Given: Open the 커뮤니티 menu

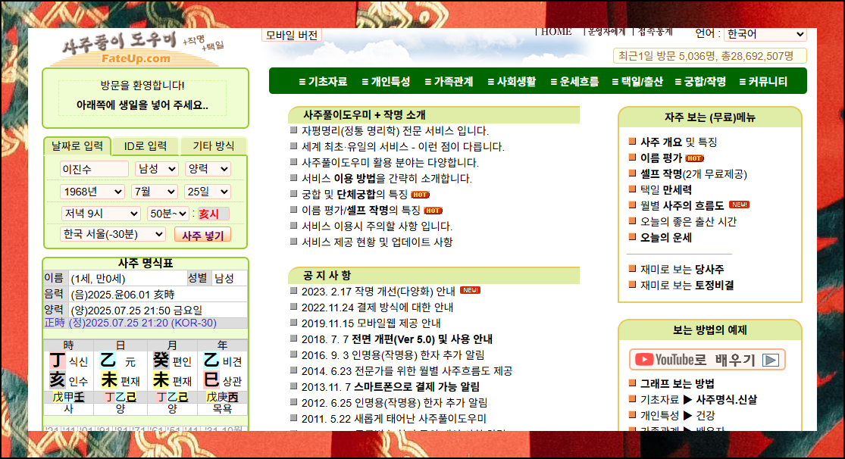Looking at the screenshot, I should pos(764,82).
